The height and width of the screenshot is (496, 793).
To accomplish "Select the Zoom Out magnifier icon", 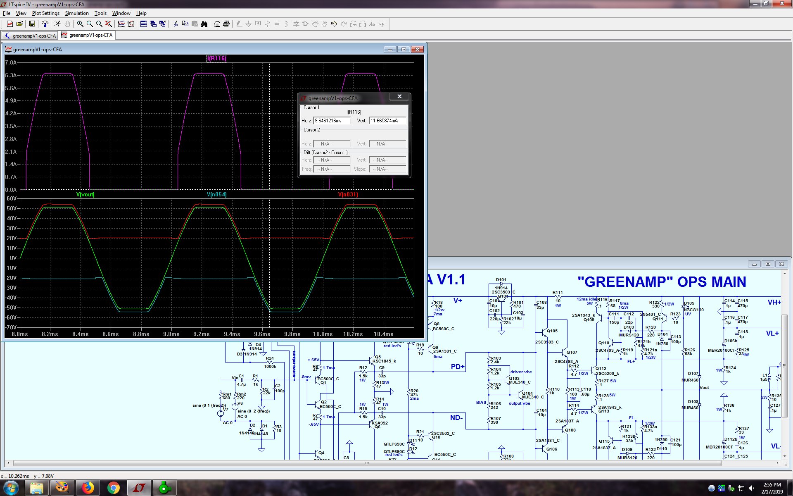I will (x=99, y=24).
